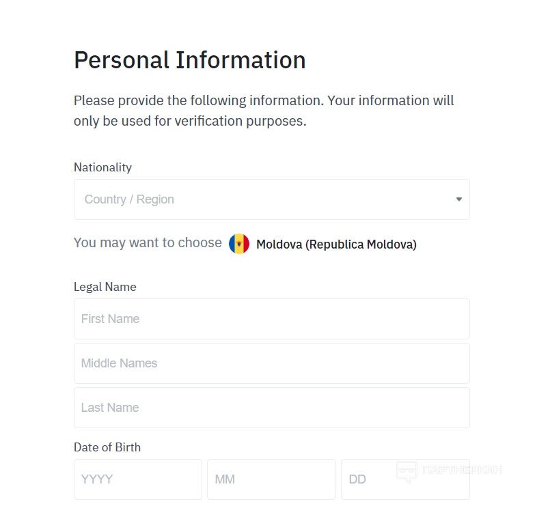This screenshot has width=537, height=519.
Task: Click the Nationality label
Action: coord(102,167)
